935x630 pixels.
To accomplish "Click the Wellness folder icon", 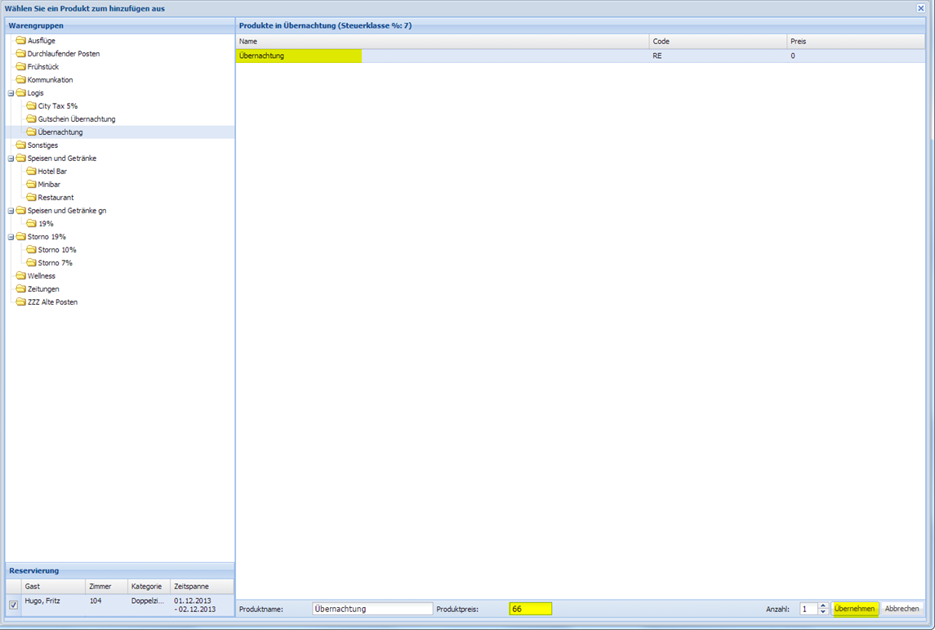I will click(x=21, y=276).
